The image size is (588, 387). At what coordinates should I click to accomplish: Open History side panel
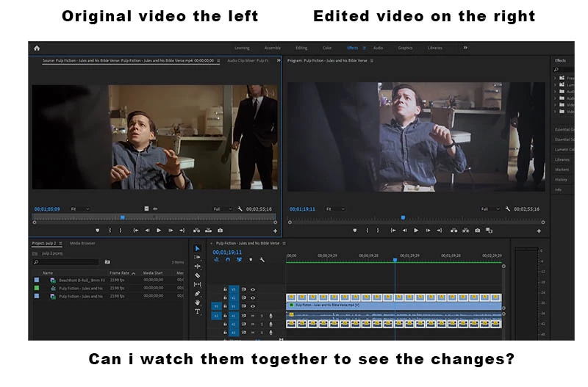point(561,180)
